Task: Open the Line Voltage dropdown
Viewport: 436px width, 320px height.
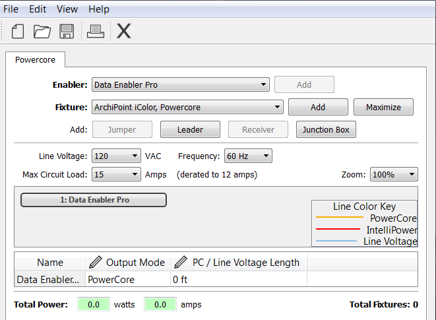Action: click(116, 156)
